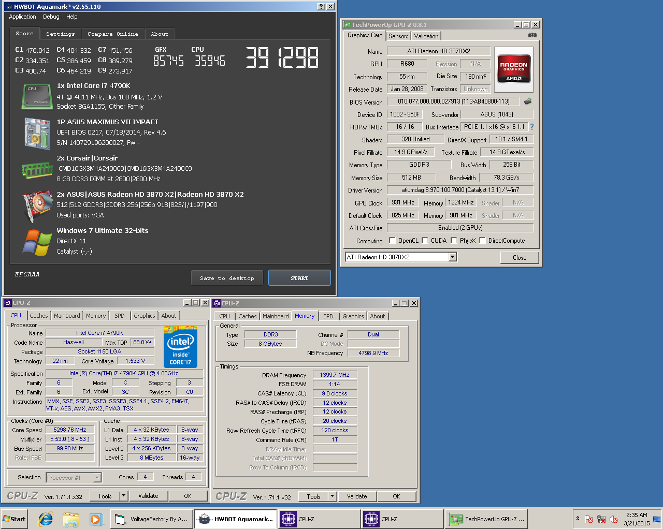Click the motherboard icon in Aquamark
Image resolution: width=663 pixels, height=530 pixels.
36,133
